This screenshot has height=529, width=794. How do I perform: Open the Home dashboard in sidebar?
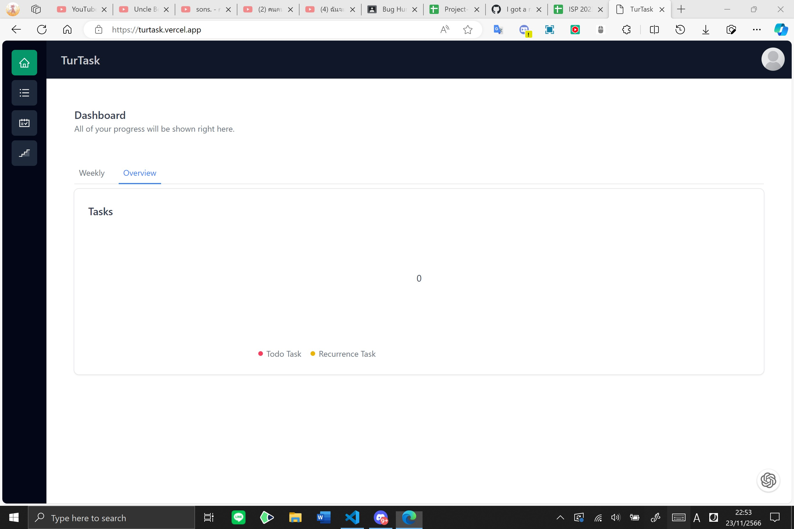[x=24, y=62]
